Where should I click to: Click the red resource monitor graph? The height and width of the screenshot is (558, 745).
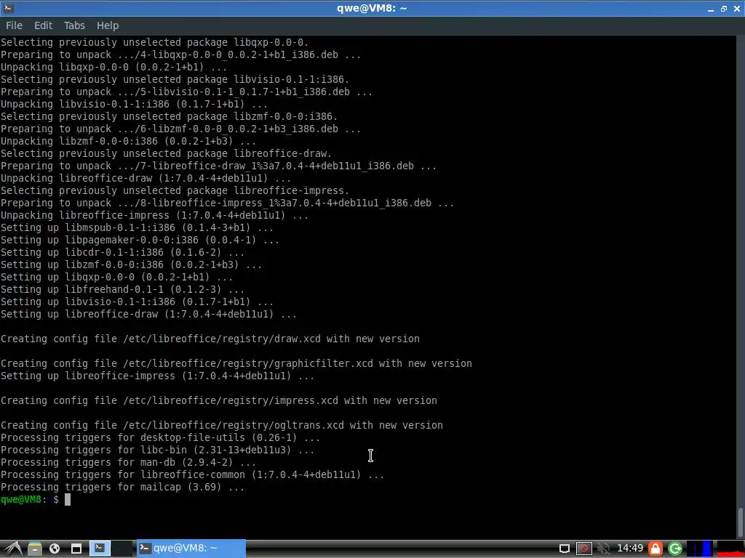tap(730, 549)
